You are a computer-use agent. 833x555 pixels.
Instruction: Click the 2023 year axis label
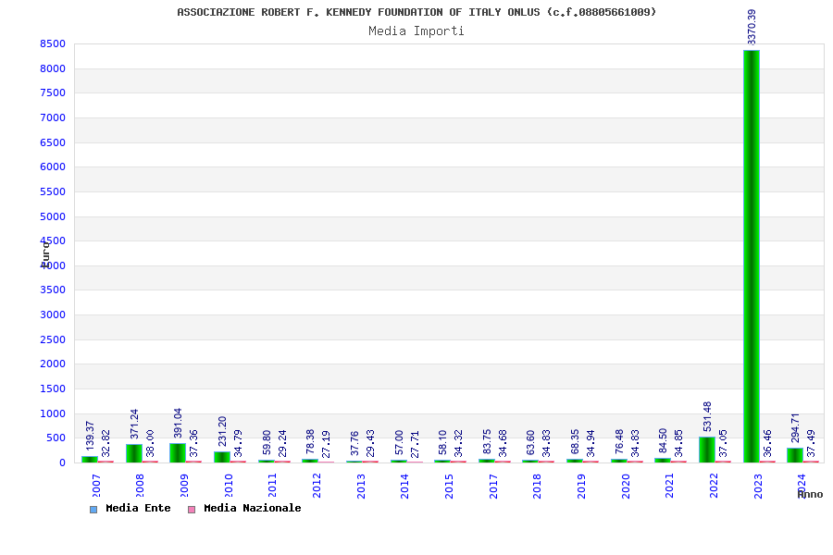pyautogui.click(x=758, y=486)
